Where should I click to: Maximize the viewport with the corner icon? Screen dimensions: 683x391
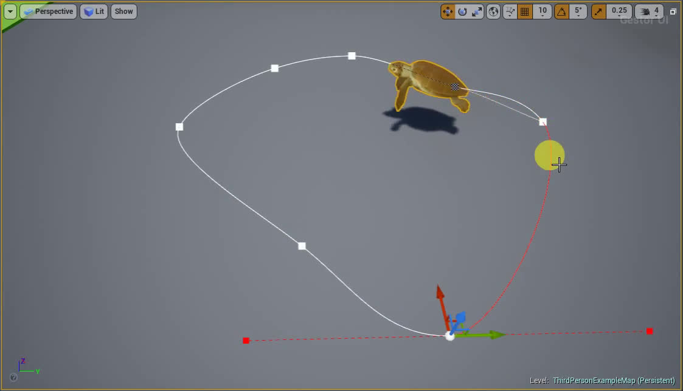click(x=673, y=11)
